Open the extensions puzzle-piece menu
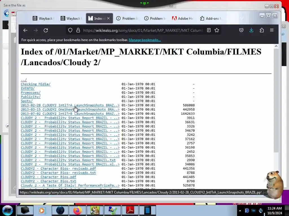This screenshot has width=289, height=216. tap(262, 30)
